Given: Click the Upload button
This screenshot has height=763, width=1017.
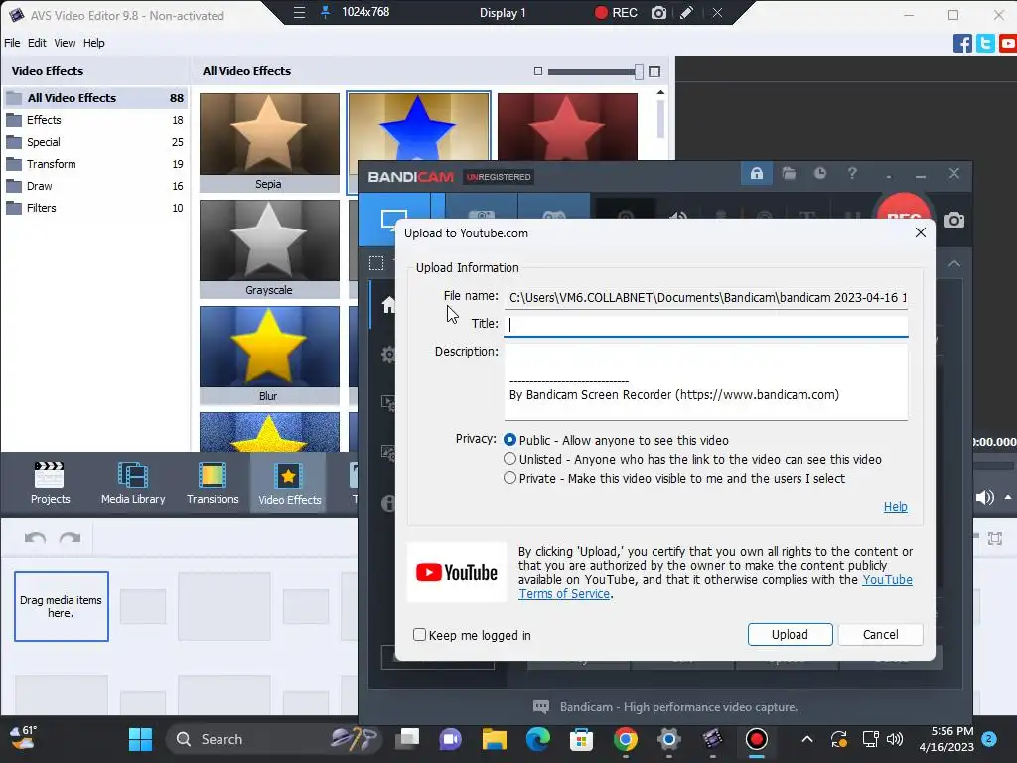Looking at the screenshot, I should point(790,635).
